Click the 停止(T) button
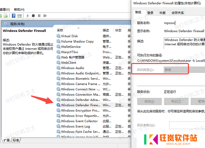 click(x=176, y=101)
